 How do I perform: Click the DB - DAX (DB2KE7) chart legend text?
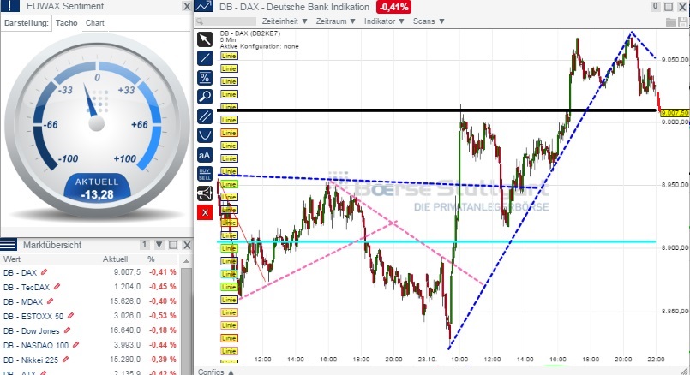click(x=250, y=33)
